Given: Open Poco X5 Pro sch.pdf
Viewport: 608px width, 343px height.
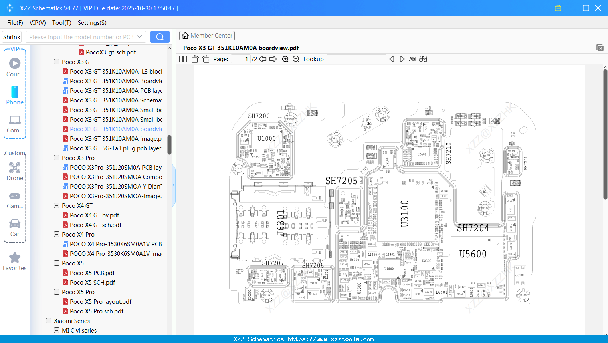Looking at the screenshot, I should tap(97, 311).
